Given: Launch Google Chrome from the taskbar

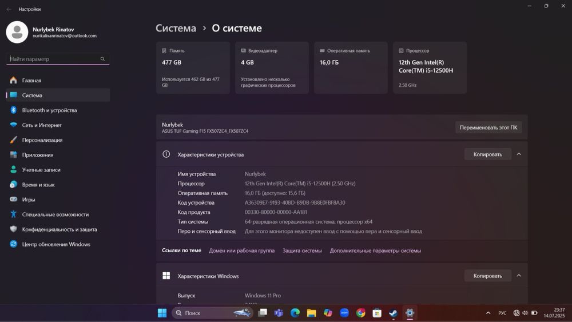Looking at the screenshot, I should click(360, 313).
